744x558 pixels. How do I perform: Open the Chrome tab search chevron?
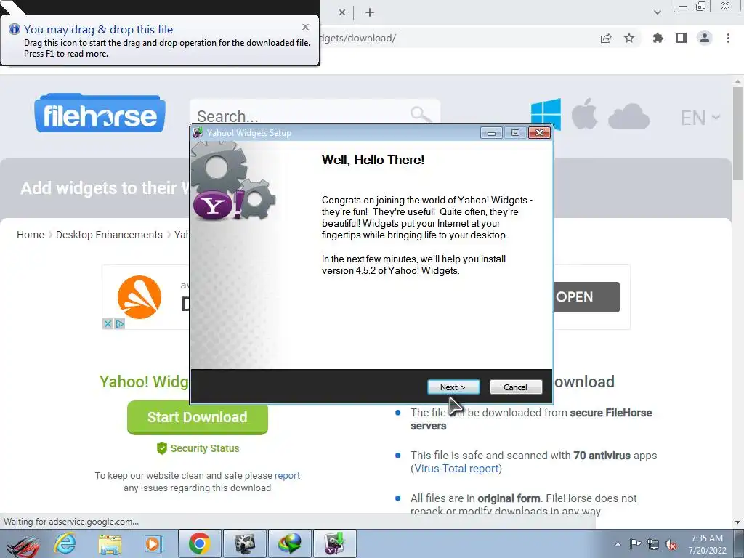(x=657, y=12)
